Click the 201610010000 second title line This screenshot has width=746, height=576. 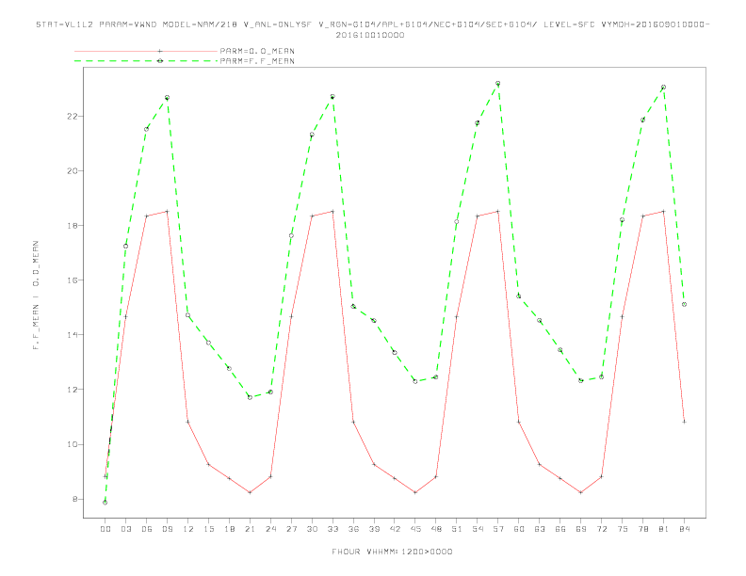click(370, 35)
